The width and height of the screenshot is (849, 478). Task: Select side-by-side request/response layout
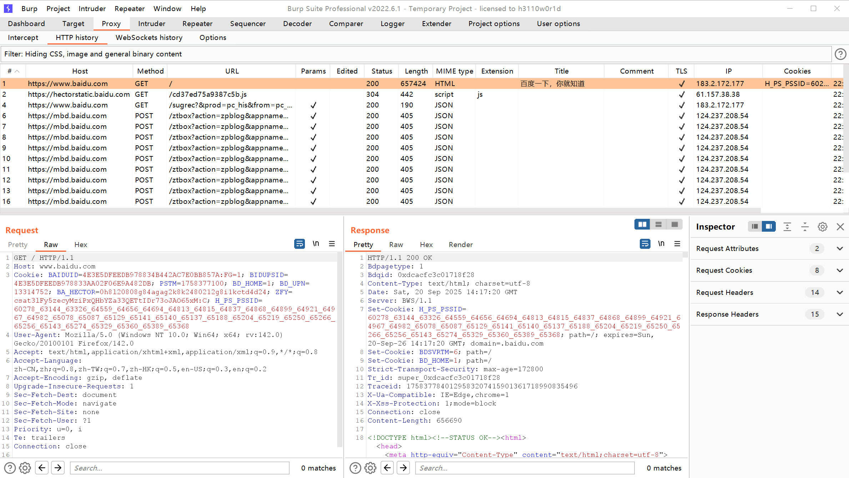click(642, 225)
